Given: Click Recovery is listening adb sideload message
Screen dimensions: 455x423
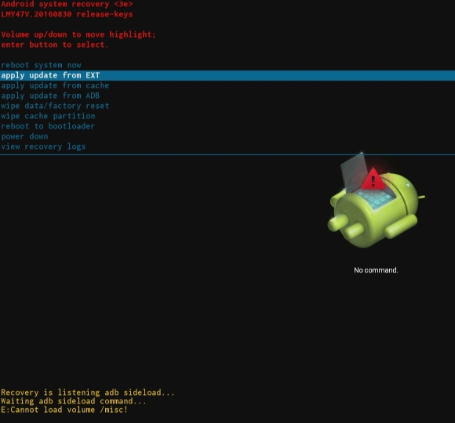Looking at the screenshot, I should point(88,392).
